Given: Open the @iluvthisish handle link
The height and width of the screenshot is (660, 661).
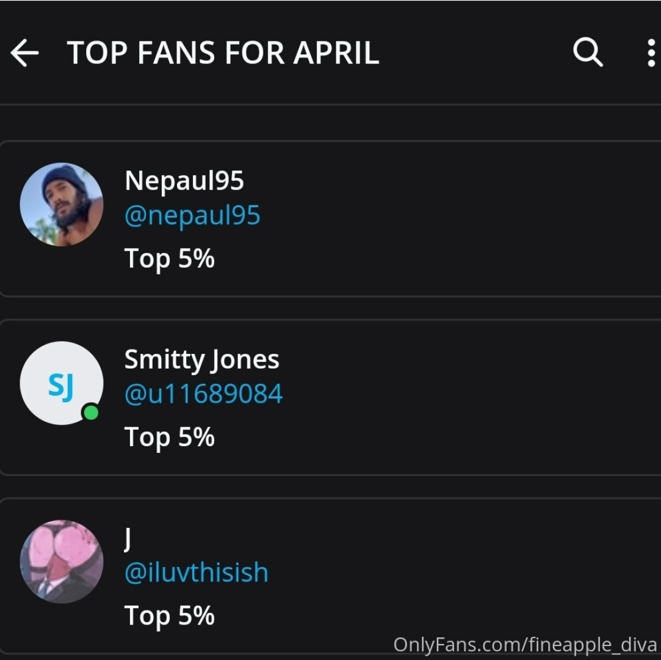Looking at the screenshot, I should point(196,573).
